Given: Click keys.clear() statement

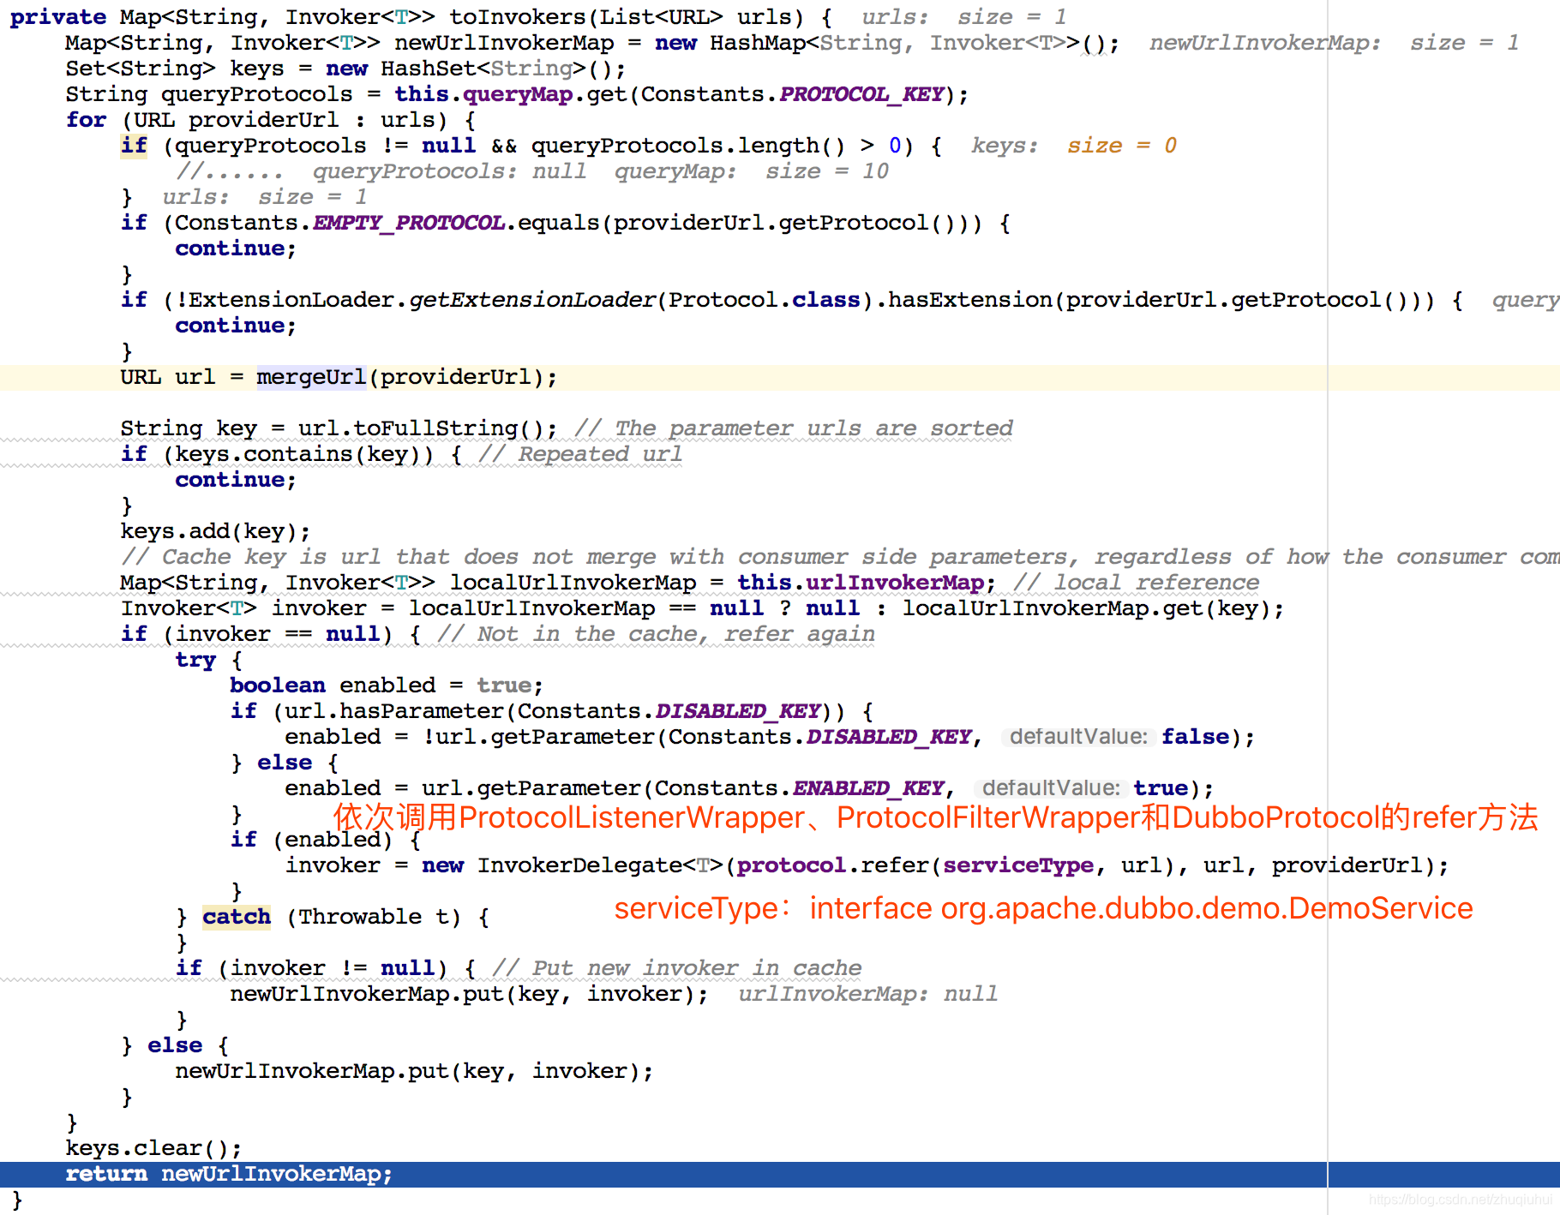Looking at the screenshot, I should pyautogui.click(x=153, y=1148).
